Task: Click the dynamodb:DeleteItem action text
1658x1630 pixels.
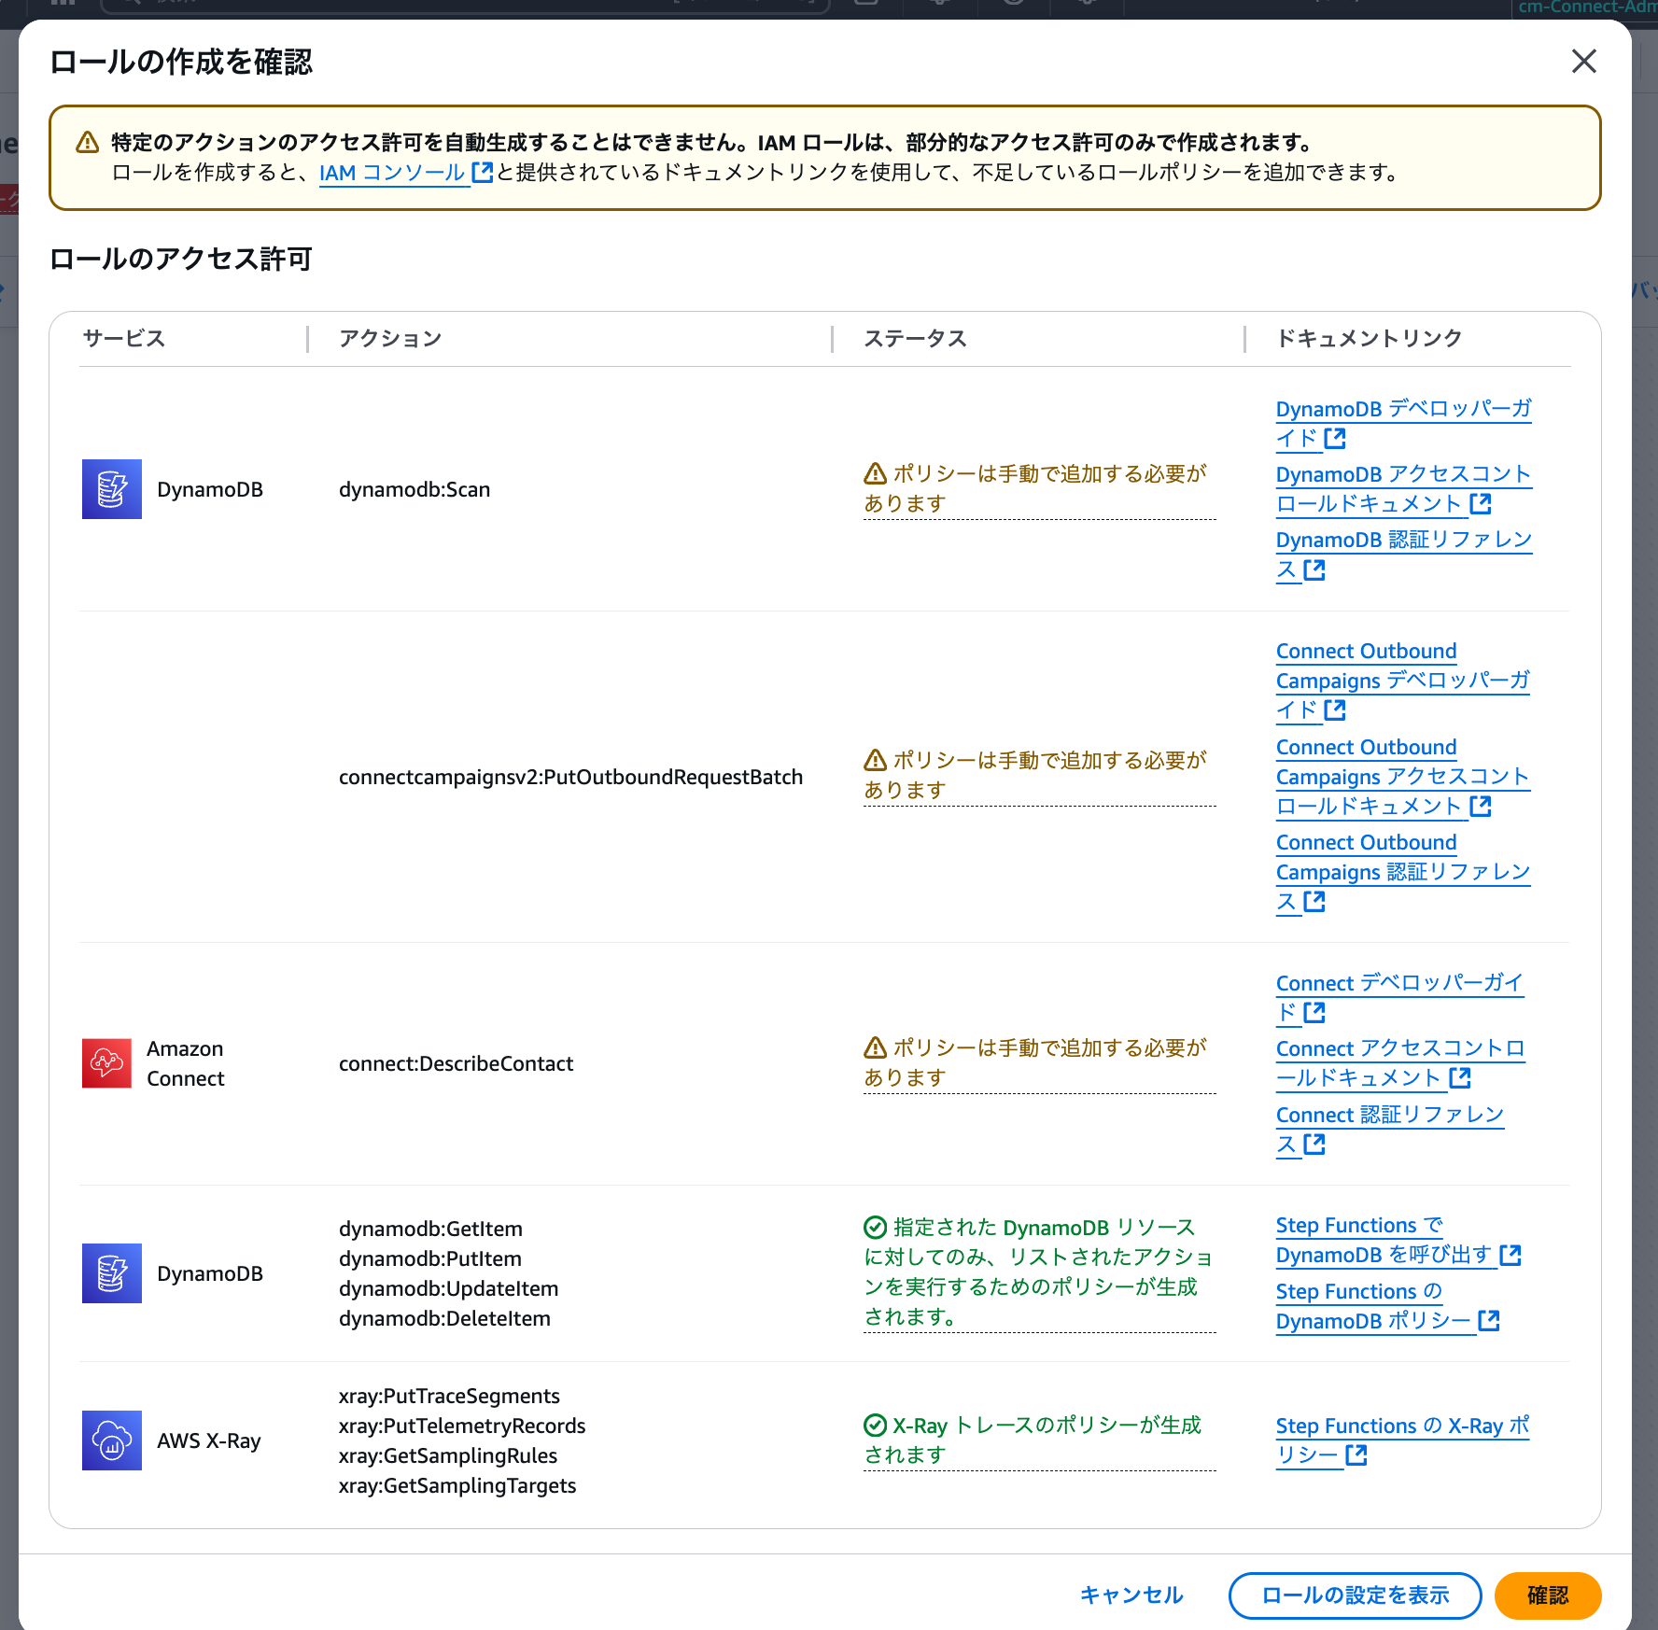Action: [x=444, y=1318]
